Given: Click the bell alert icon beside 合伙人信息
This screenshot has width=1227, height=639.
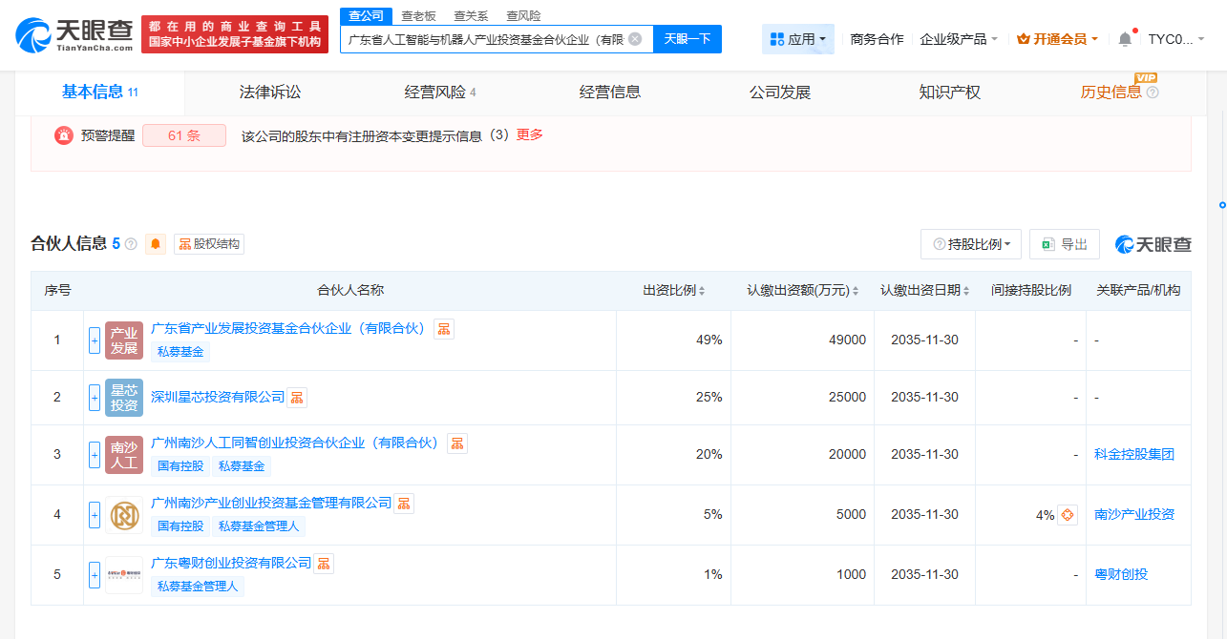Looking at the screenshot, I should coord(156,244).
